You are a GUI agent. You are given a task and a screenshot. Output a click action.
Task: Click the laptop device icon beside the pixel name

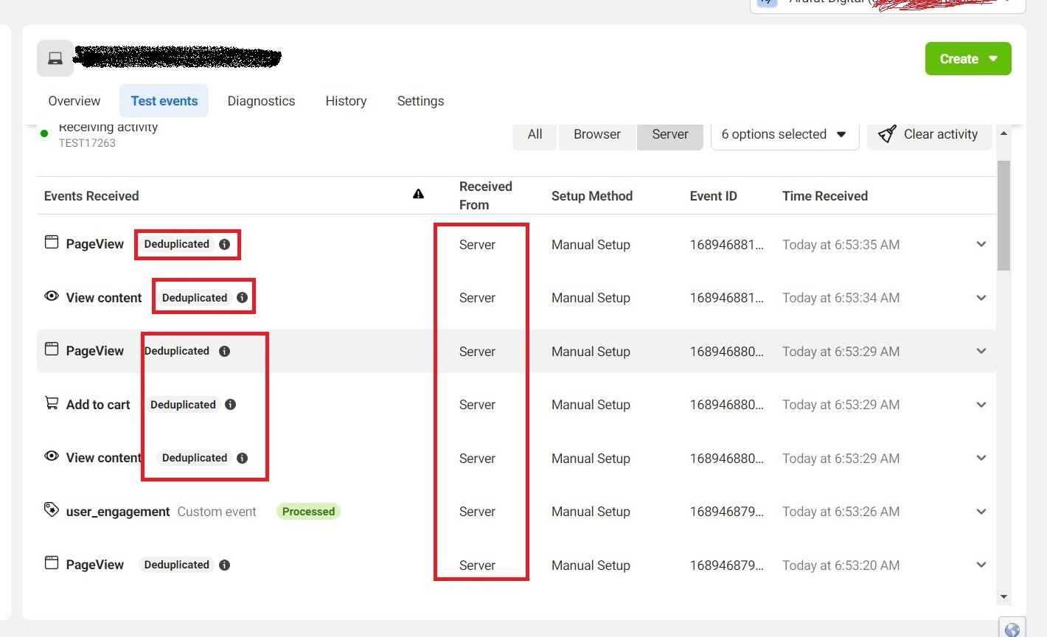[x=55, y=58]
